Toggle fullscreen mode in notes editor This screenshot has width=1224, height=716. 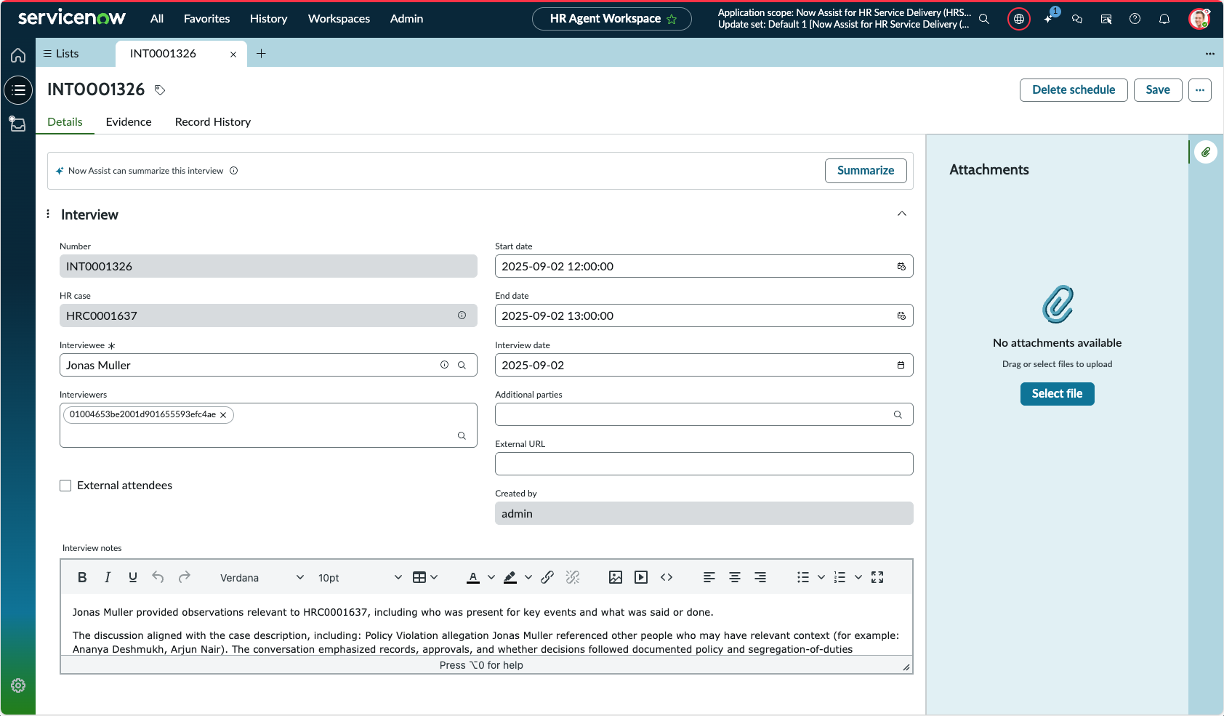click(877, 577)
